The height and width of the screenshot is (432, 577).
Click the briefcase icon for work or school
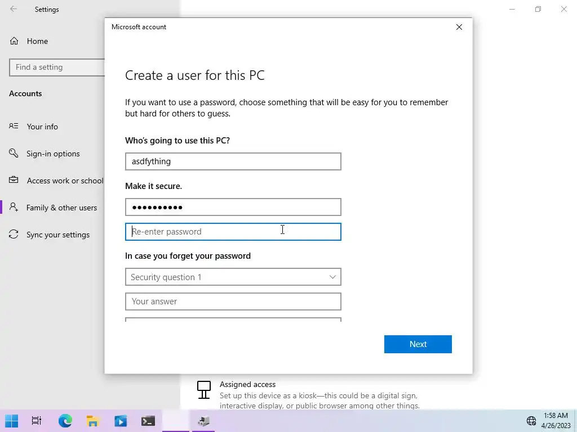tap(14, 180)
